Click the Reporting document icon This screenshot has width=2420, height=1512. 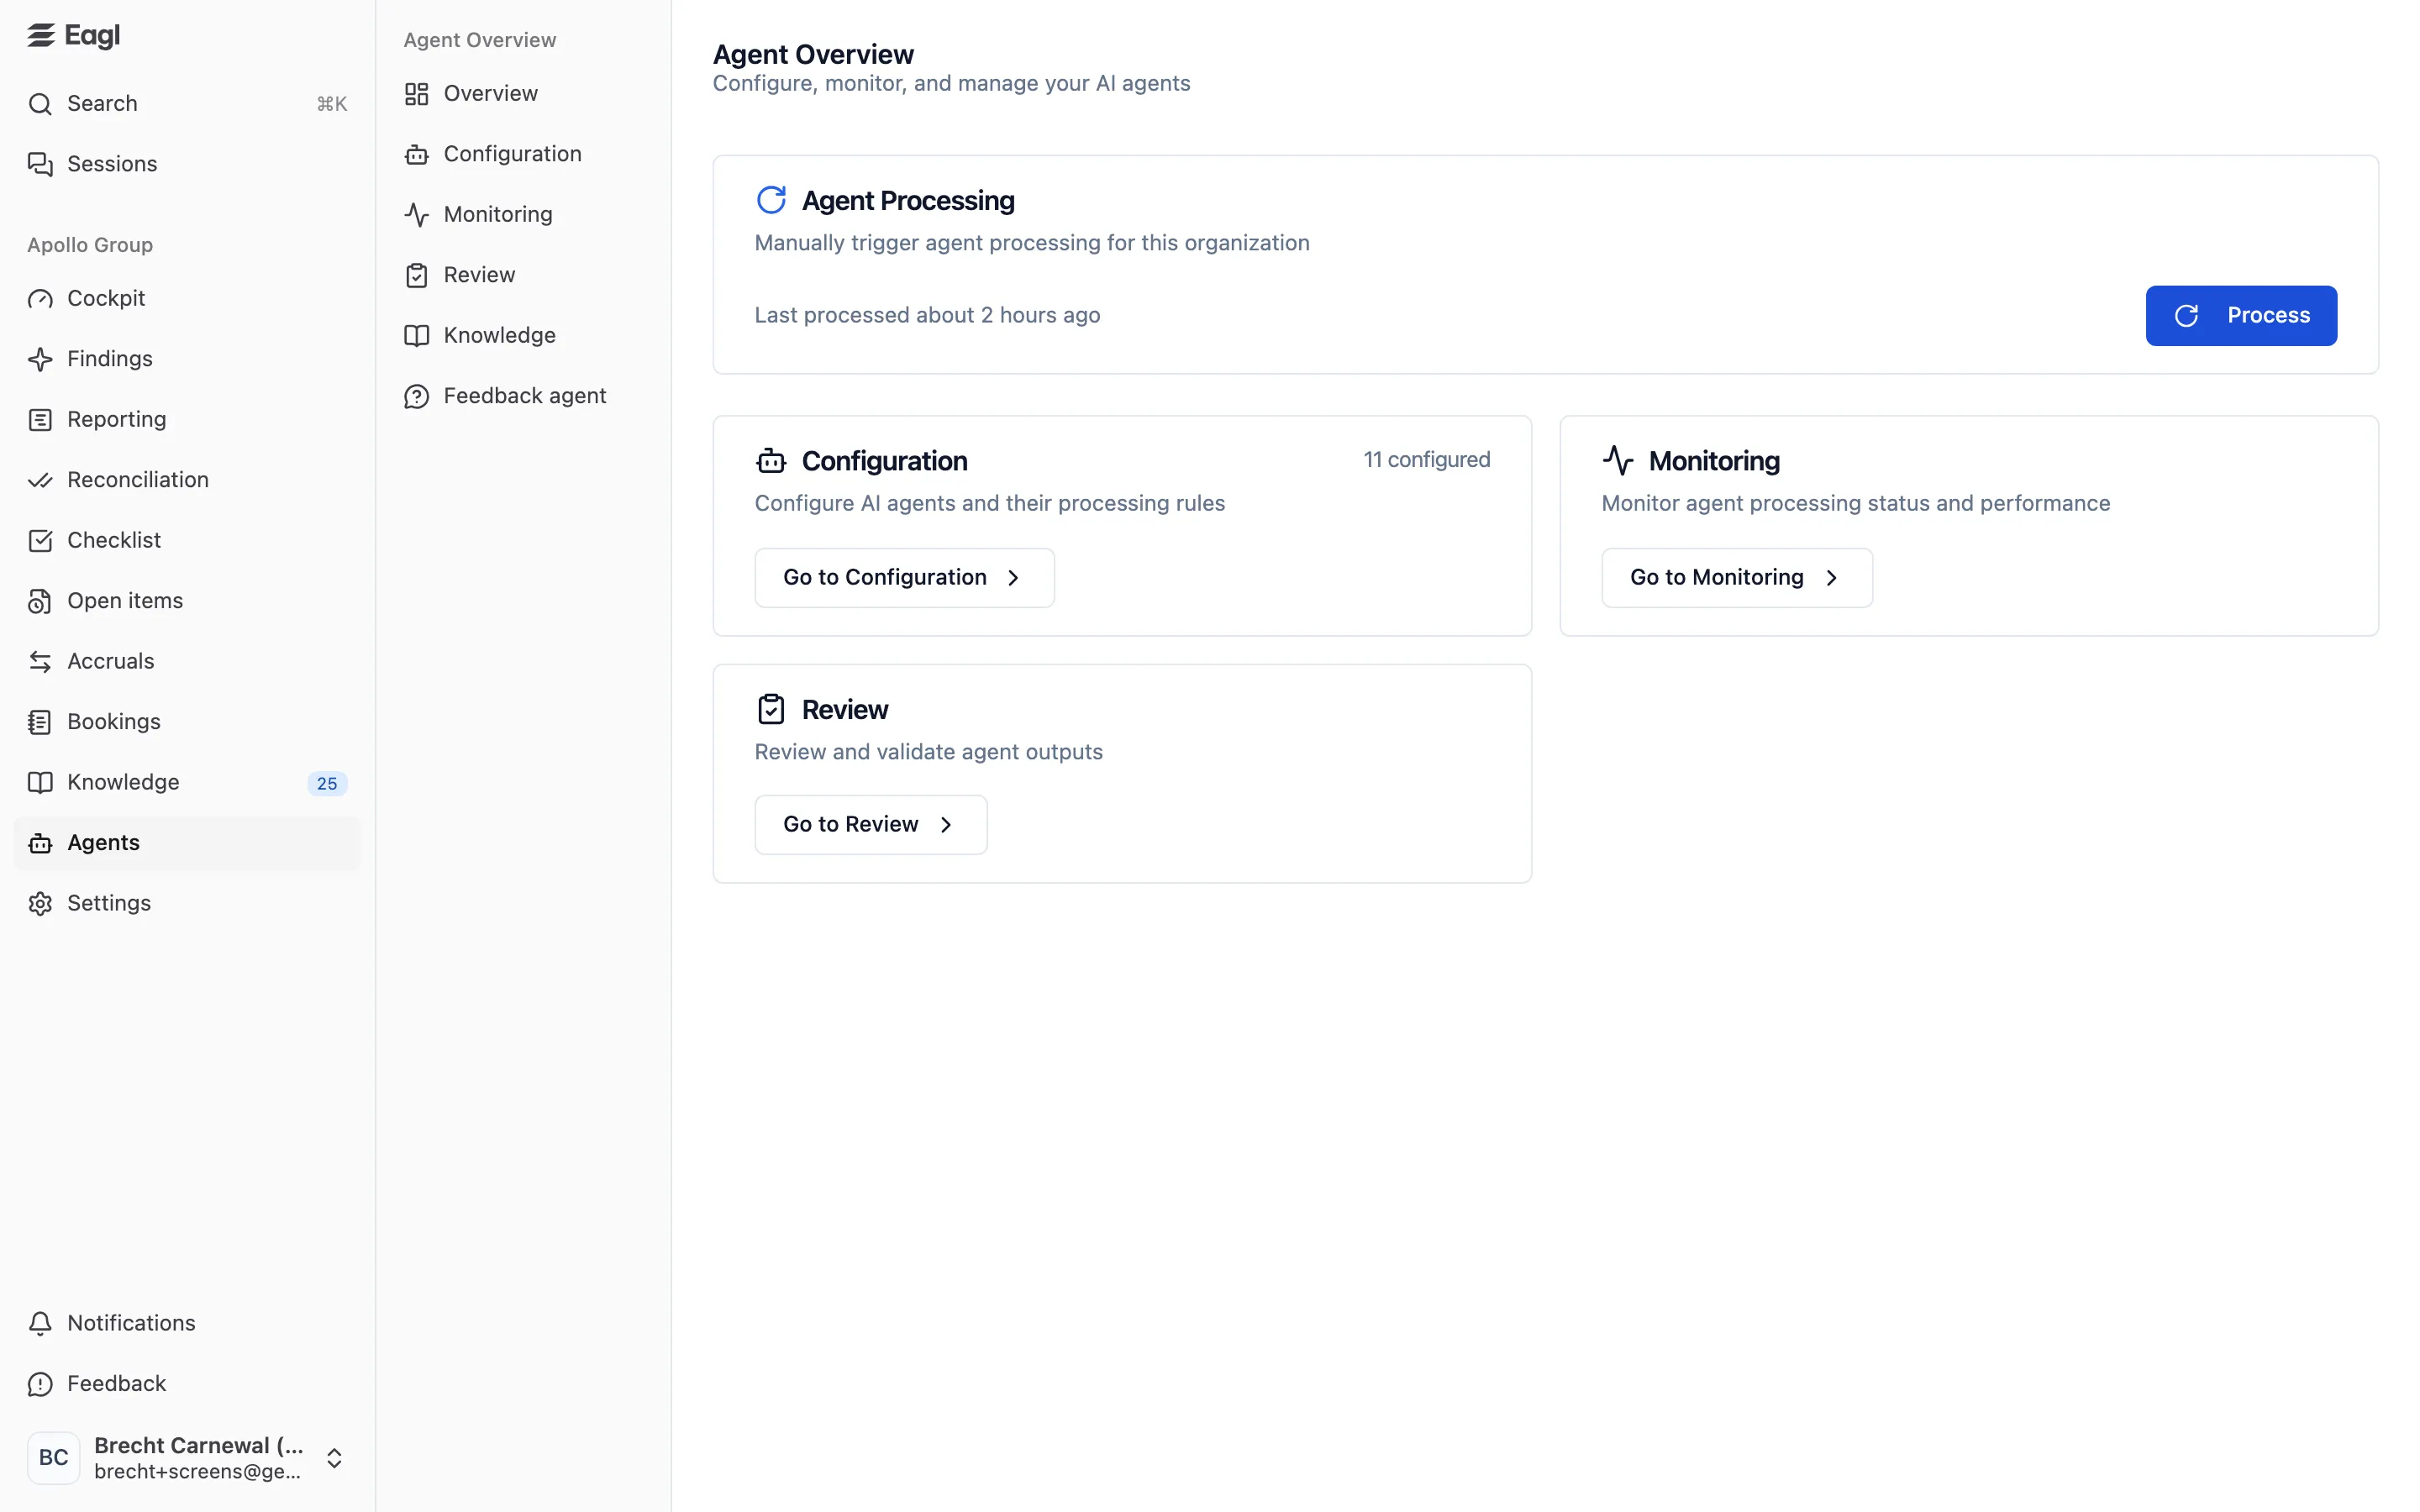coord(40,420)
